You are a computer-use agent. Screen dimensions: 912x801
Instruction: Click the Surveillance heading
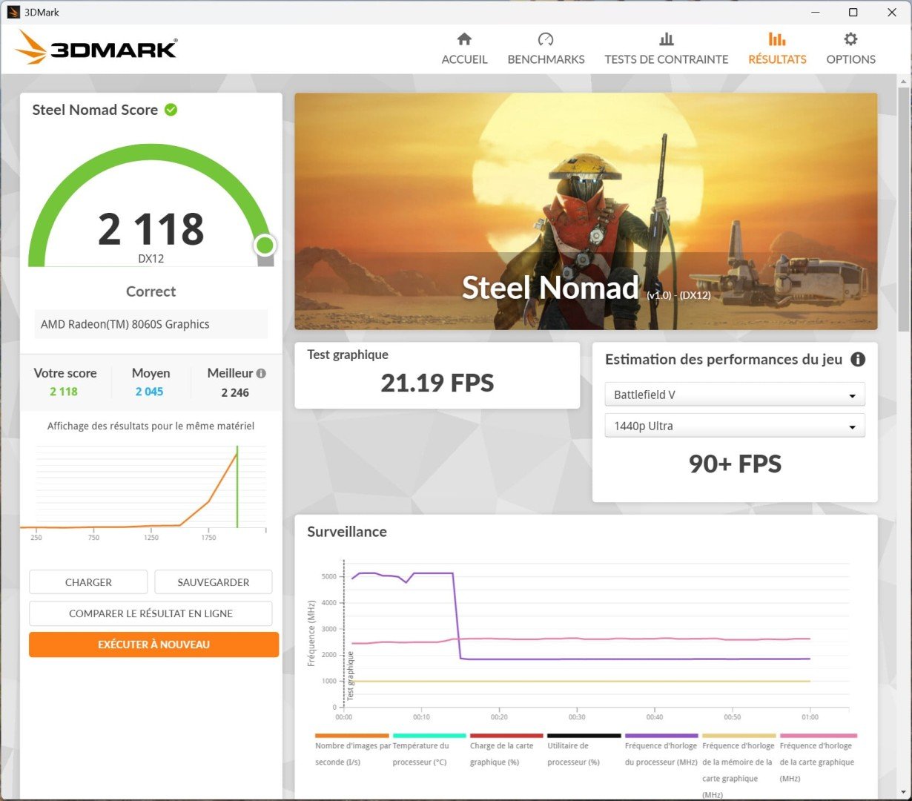click(x=347, y=532)
